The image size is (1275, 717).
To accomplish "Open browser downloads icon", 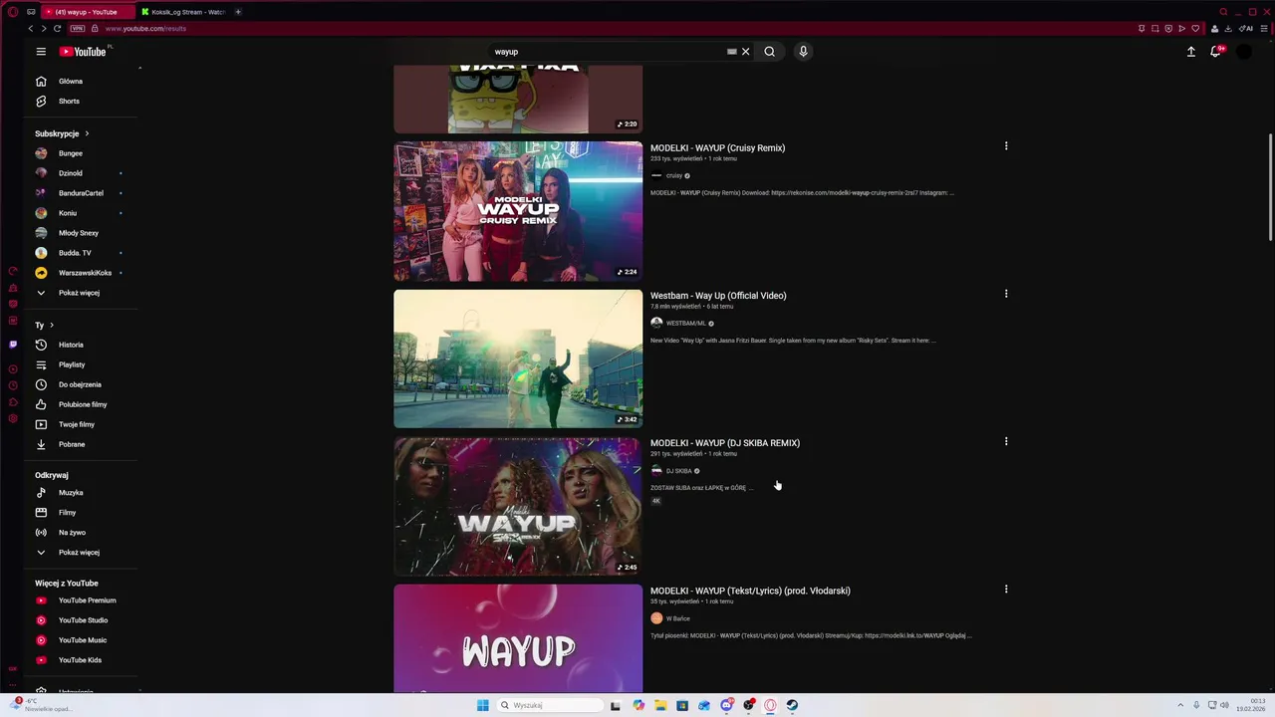I will 1228,29.
